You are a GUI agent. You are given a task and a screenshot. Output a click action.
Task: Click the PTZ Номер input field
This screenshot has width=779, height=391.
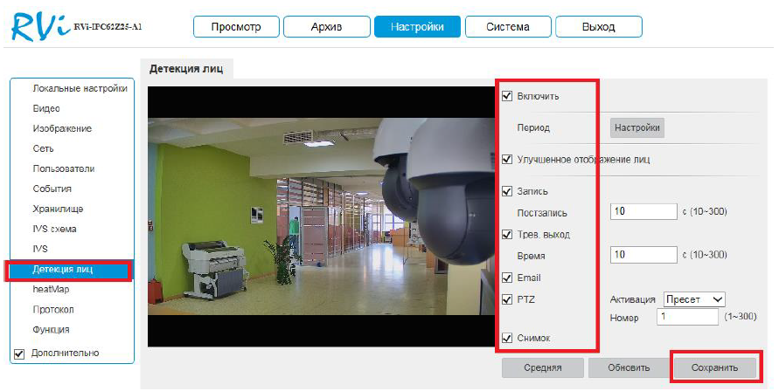point(688,319)
